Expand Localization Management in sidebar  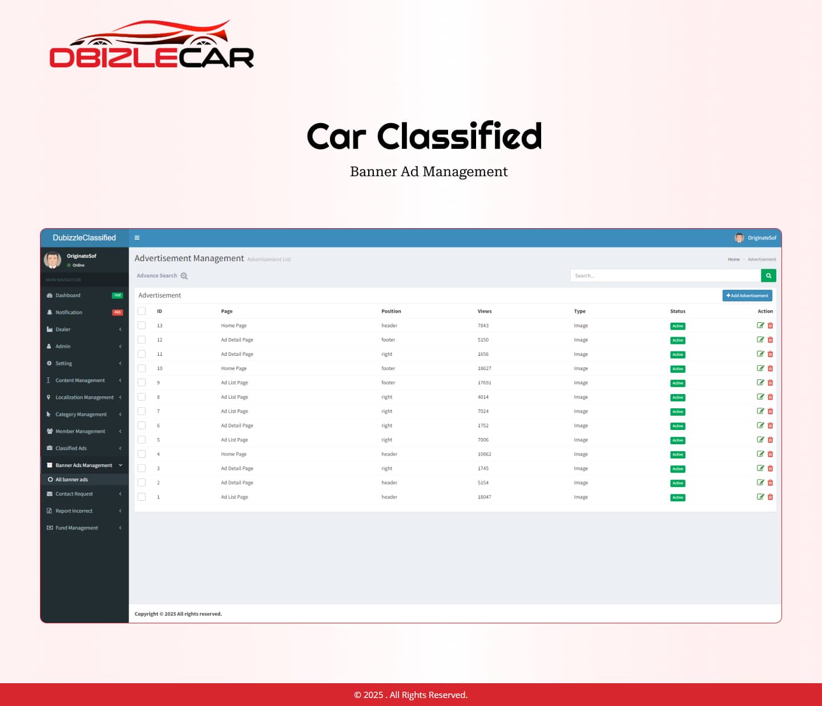coord(84,397)
